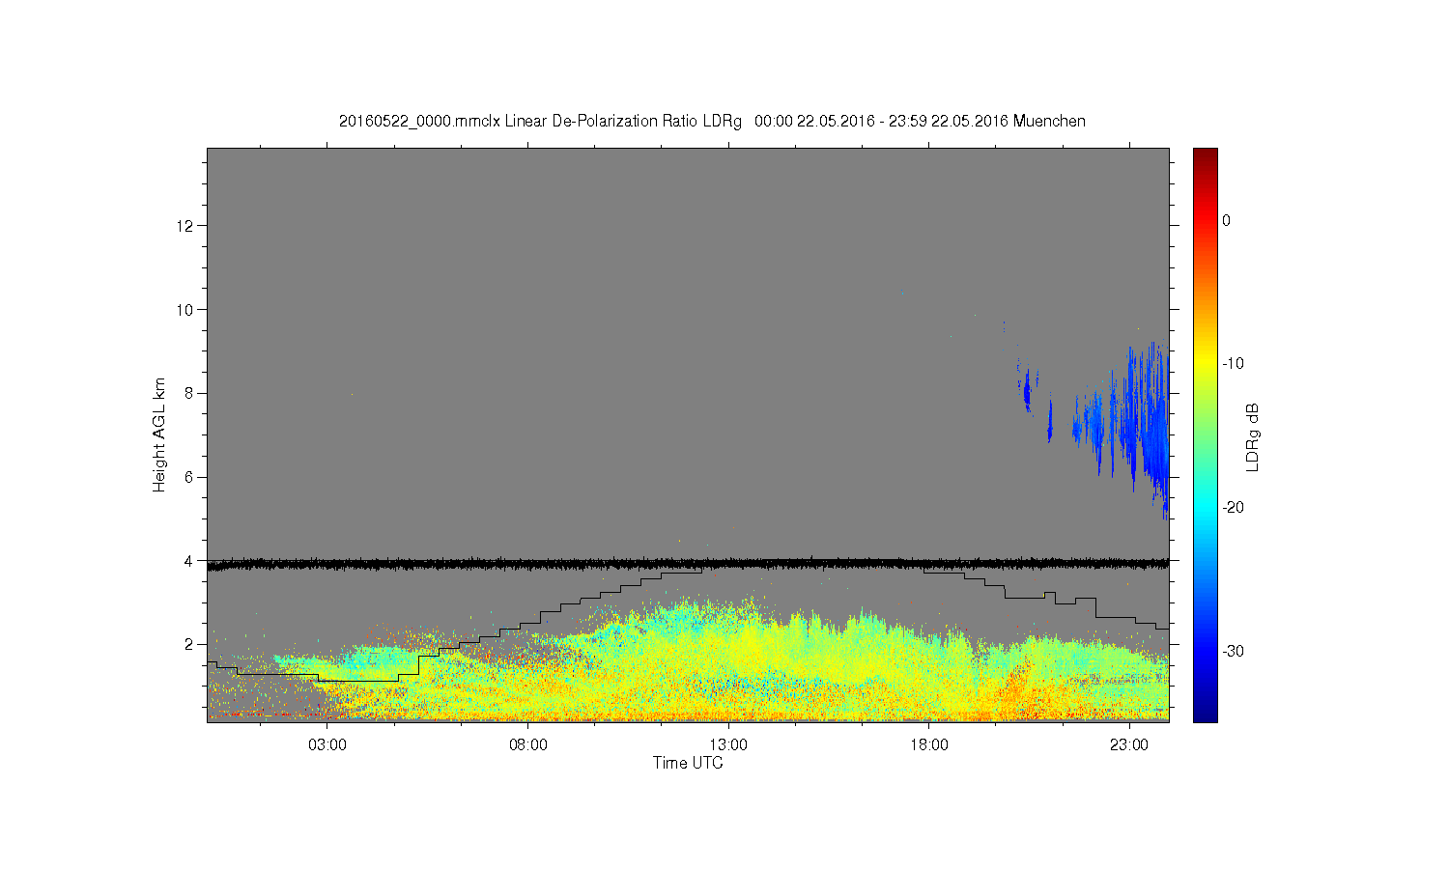Click the 08:00 time tick label
1449x869 pixels.
coord(528,745)
